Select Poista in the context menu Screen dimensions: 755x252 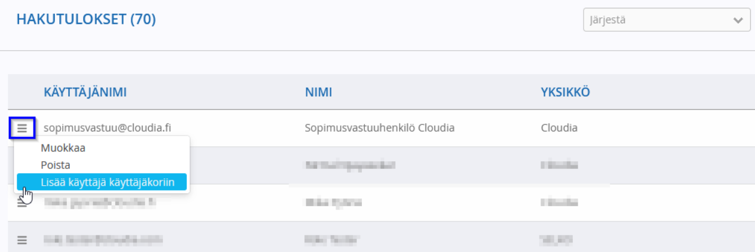point(56,165)
